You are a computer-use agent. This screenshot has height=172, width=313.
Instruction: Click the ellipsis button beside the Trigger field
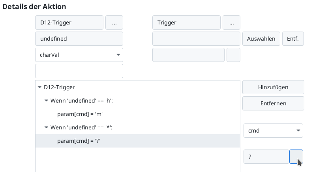231,23
